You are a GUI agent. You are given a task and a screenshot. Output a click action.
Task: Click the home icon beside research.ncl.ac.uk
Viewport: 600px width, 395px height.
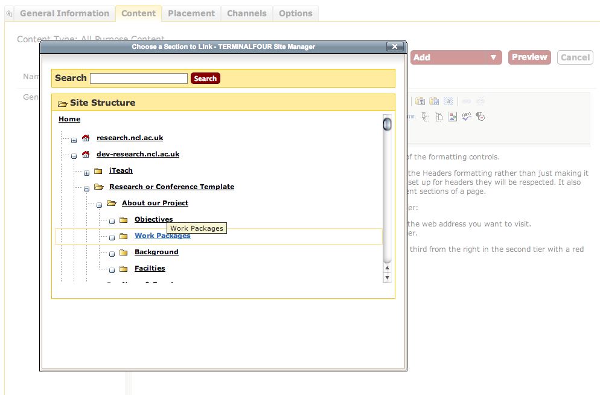86,138
